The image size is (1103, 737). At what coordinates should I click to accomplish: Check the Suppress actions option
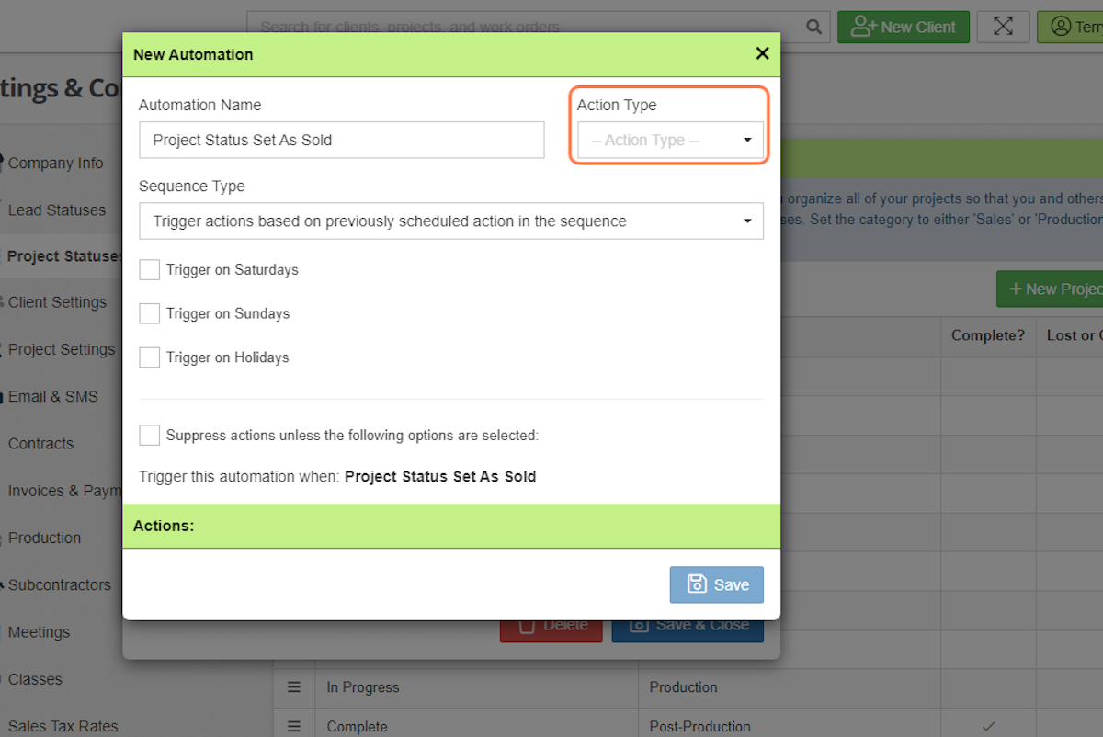pyautogui.click(x=150, y=435)
